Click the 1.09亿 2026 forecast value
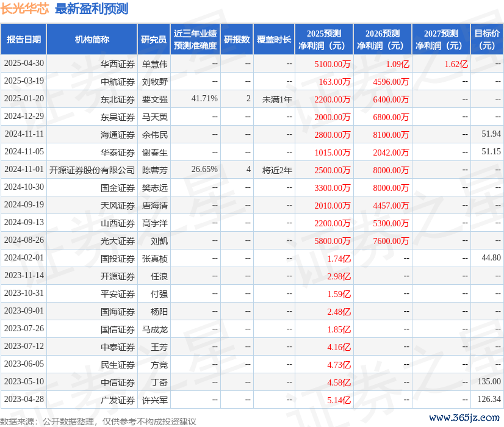This screenshot has width=504, height=427. [398, 64]
